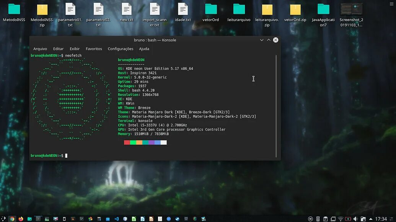This screenshot has height=222, width=396.
Task: Expand hidden system tray icons arrow
Action: (370, 219)
